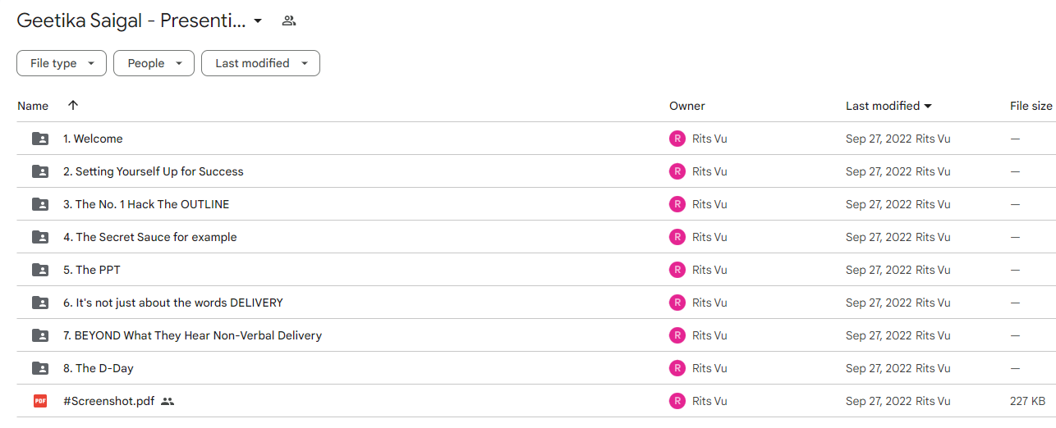Viewport: 1056px width, 428px height.
Task: Open 7. BEYOND What They Hear folder
Action: point(193,335)
